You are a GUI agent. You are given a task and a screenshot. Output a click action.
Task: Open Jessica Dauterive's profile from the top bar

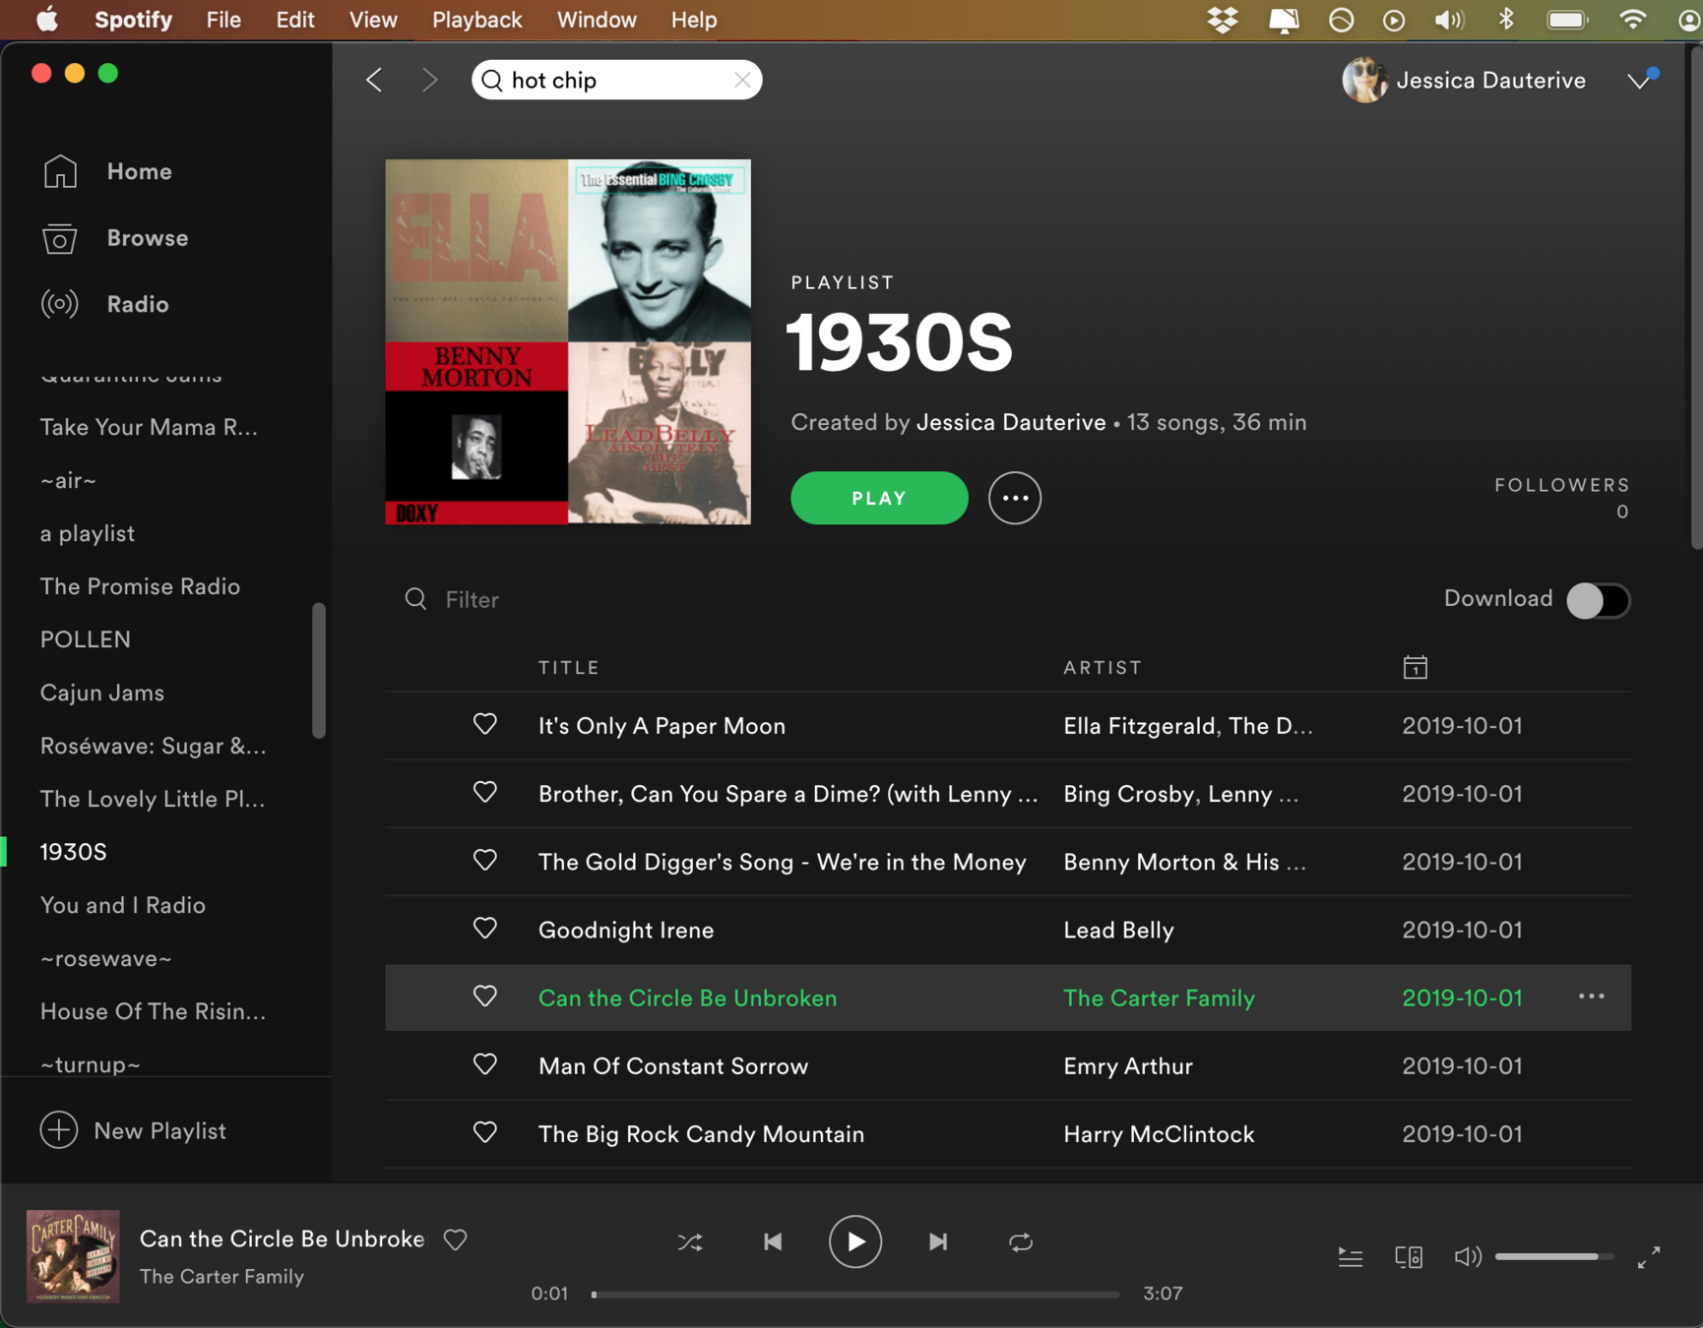point(1464,80)
